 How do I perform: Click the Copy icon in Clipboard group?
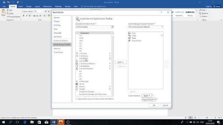8,14
